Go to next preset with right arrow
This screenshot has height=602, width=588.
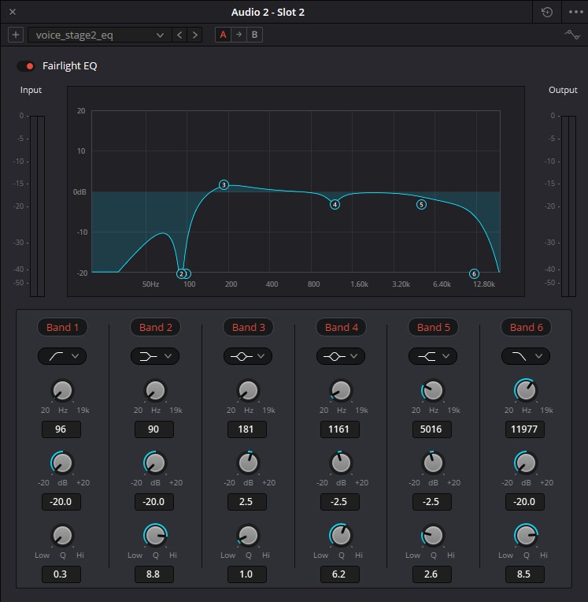point(195,35)
